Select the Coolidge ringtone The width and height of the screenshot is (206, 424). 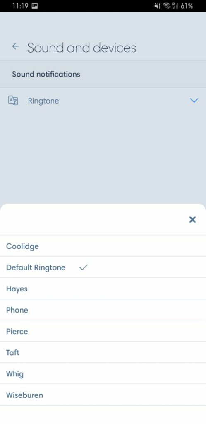pyautogui.click(x=103, y=246)
